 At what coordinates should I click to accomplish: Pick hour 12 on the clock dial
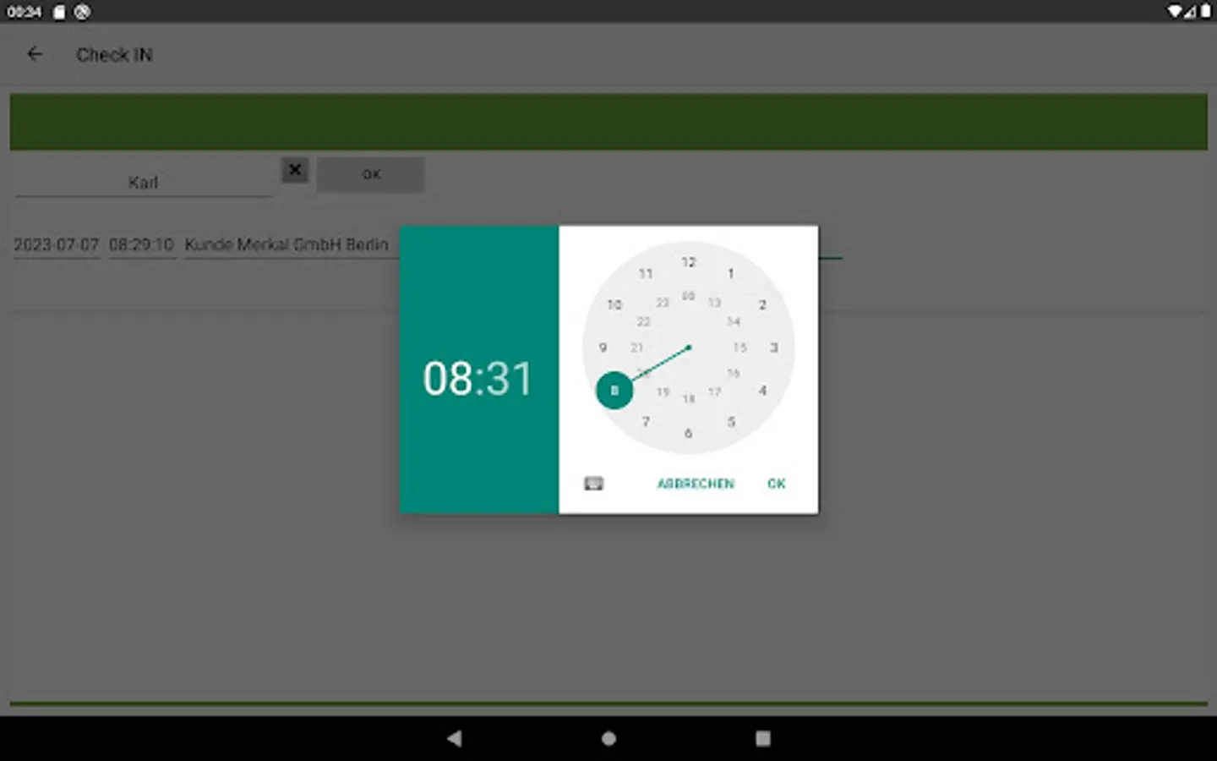click(x=689, y=262)
